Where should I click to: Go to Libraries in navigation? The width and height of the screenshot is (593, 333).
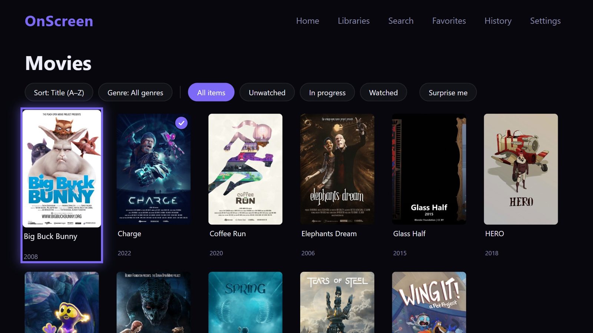click(354, 21)
